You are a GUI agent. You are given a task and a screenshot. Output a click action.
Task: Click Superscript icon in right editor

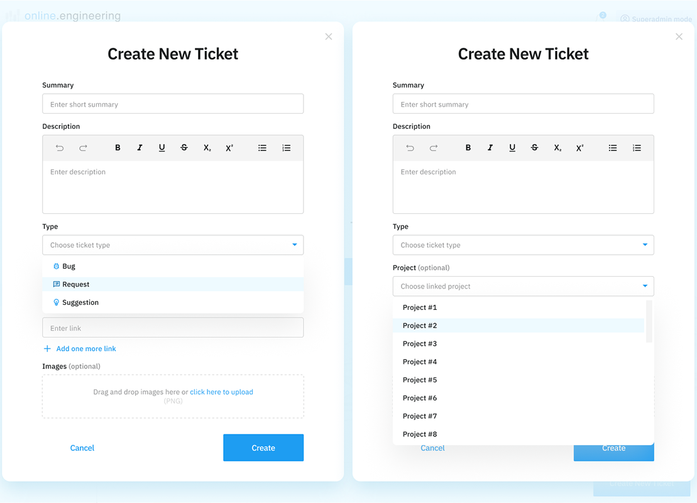(x=579, y=148)
